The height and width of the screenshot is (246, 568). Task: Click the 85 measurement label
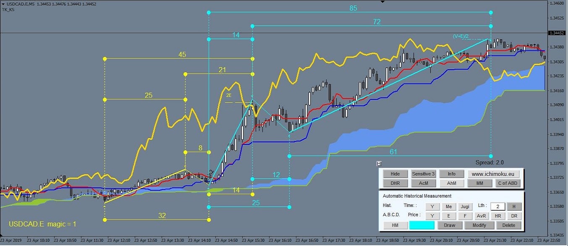pyautogui.click(x=353, y=8)
